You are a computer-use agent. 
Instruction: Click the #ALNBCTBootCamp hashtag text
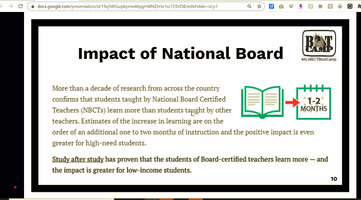(319, 60)
